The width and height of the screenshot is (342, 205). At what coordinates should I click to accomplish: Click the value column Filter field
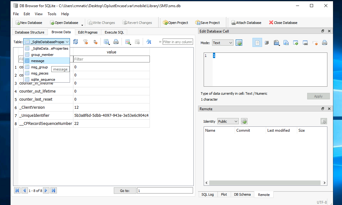coord(111,59)
